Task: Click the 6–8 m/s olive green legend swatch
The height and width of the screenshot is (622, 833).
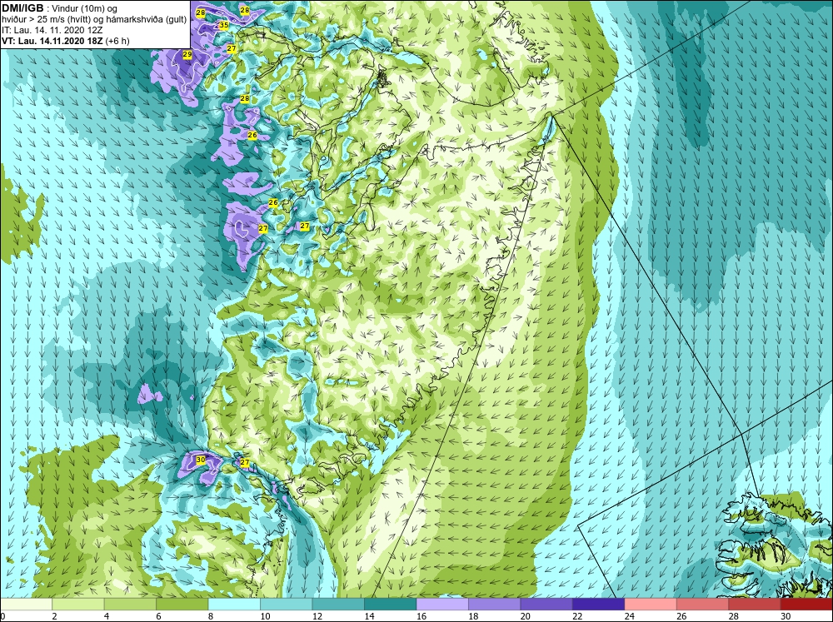Action: pos(182,604)
